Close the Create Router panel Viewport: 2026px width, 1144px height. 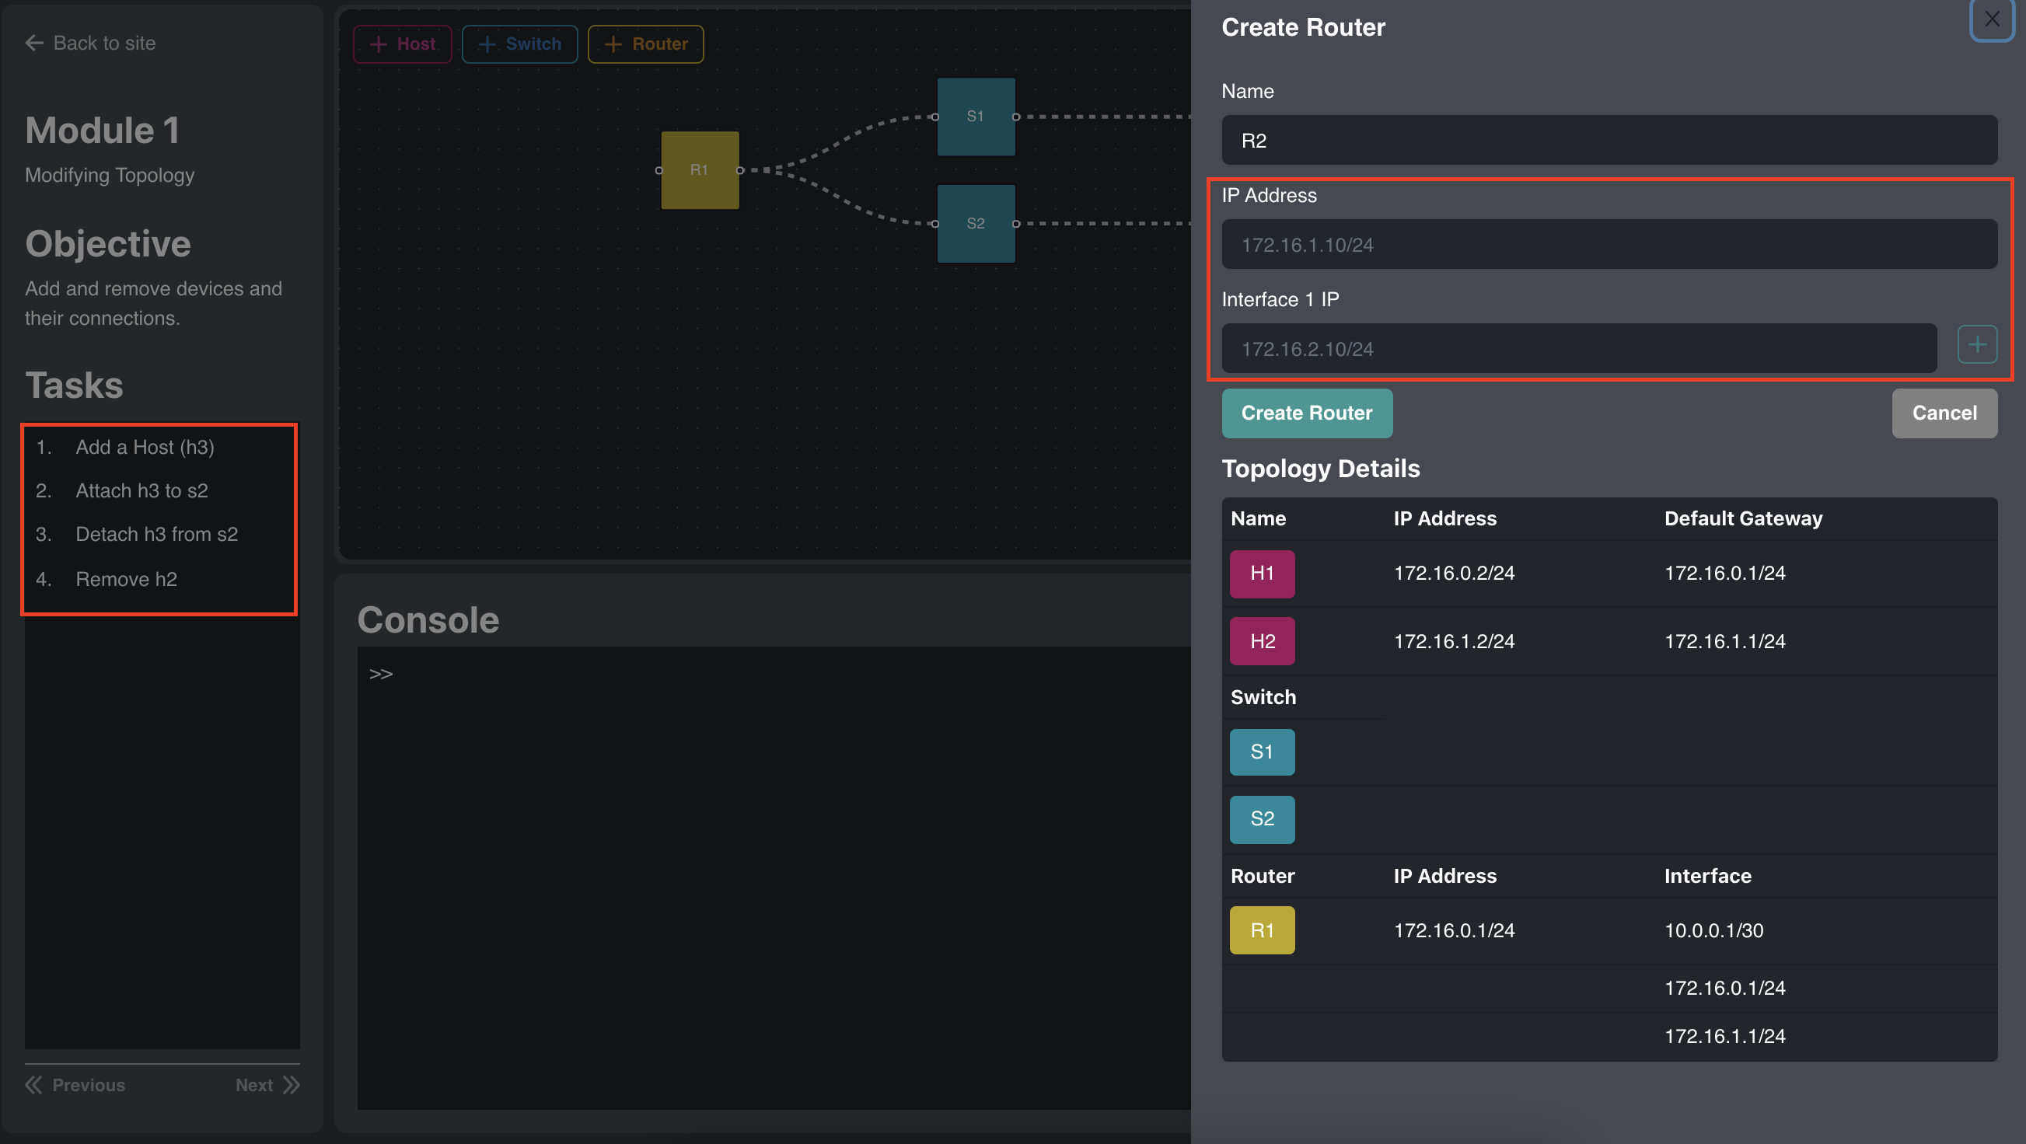(1990, 19)
